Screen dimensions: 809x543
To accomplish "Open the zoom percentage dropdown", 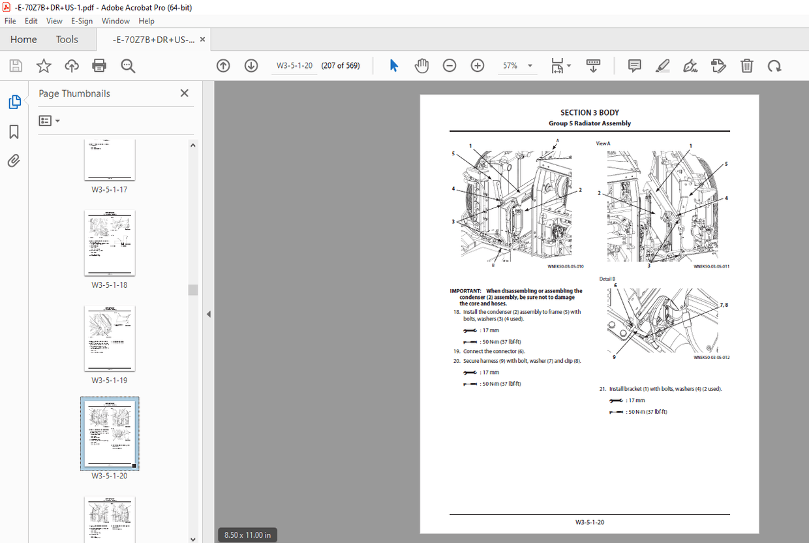I will click(x=530, y=65).
